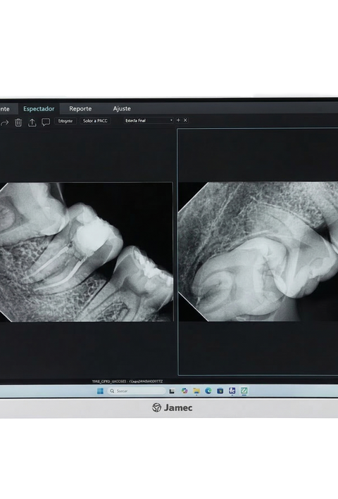Click the Etrognte button
This screenshot has height=499, width=338.
[65, 121]
